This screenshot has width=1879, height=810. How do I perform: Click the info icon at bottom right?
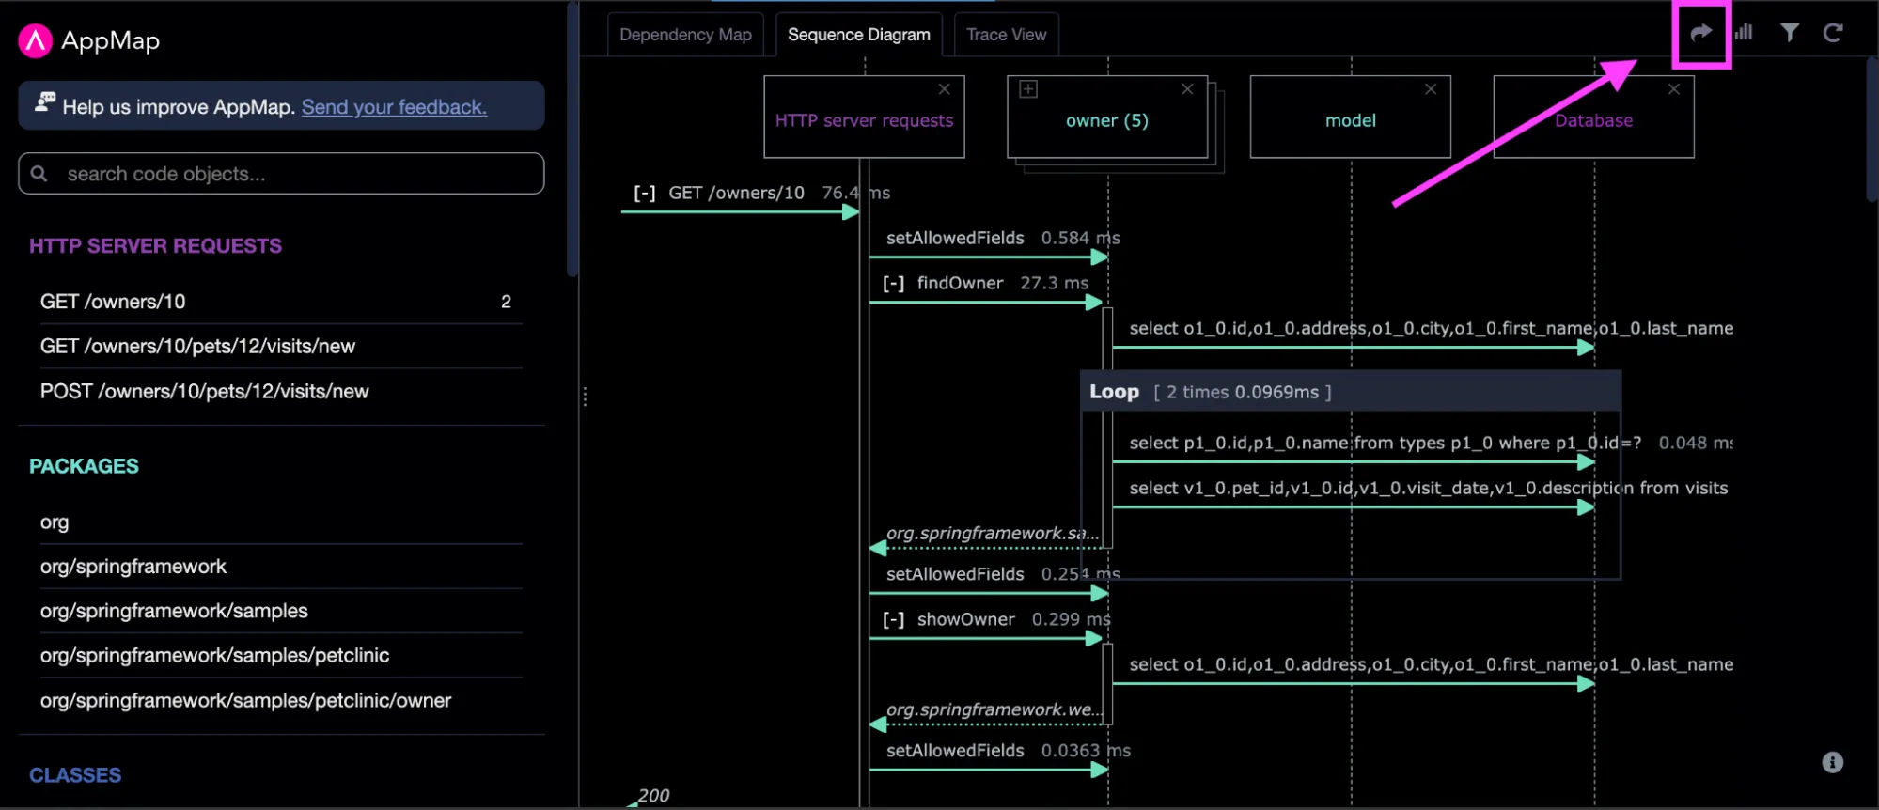[x=1832, y=762]
